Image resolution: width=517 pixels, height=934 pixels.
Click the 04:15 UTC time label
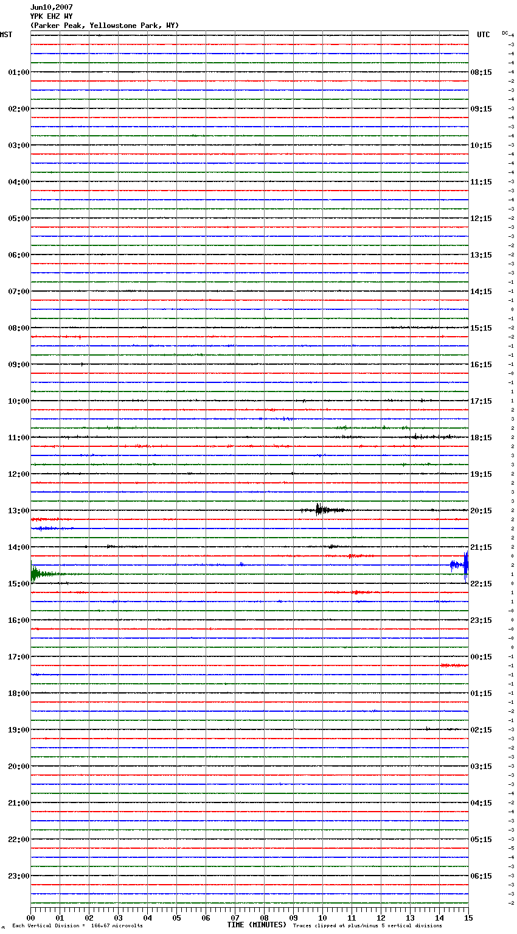(x=481, y=803)
